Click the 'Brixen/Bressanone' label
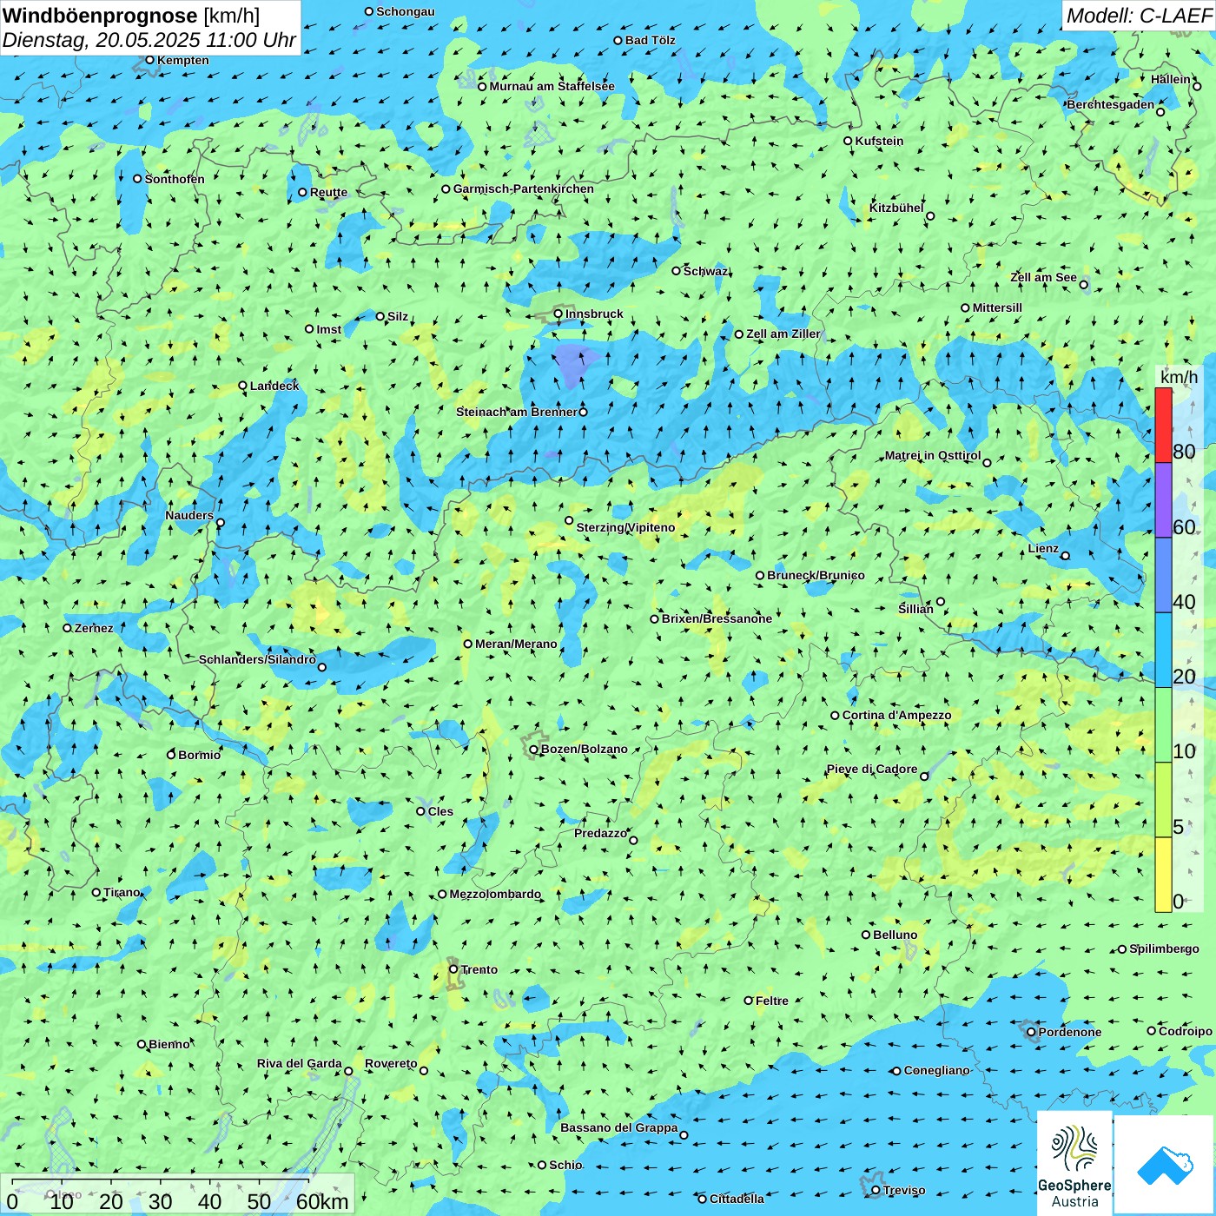The height and width of the screenshot is (1216, 1216). pyautogui.click(x=717, y=618)
